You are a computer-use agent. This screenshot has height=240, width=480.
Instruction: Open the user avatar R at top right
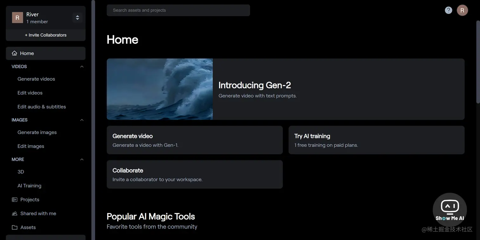[x=462, y=10]
